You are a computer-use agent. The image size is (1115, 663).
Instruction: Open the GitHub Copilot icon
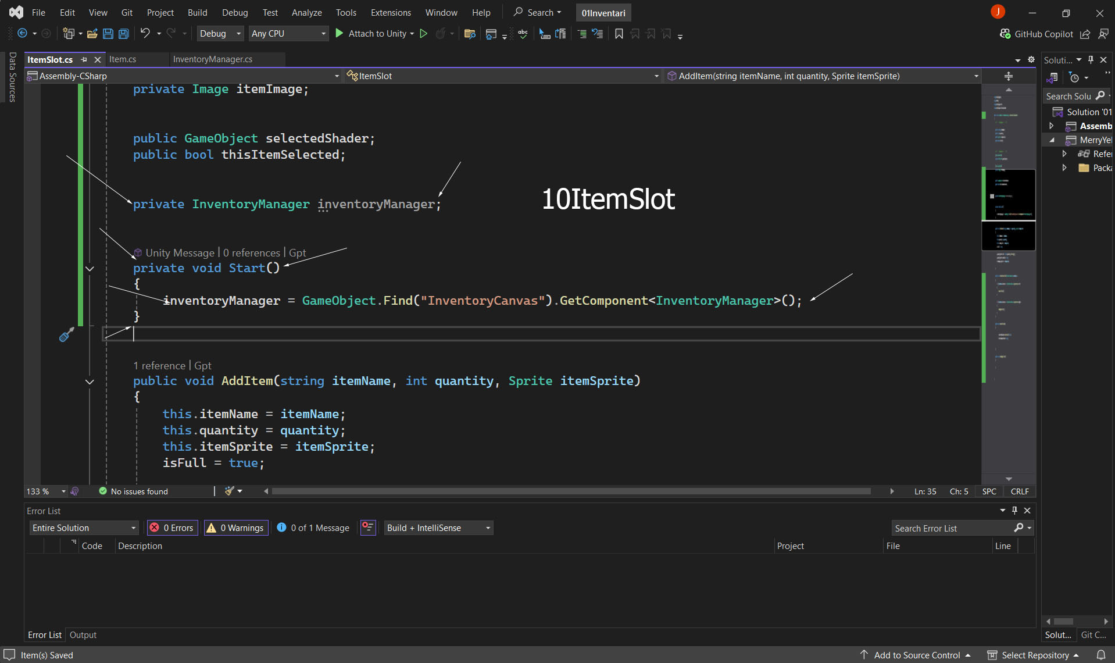click(x=1005, y=34)
